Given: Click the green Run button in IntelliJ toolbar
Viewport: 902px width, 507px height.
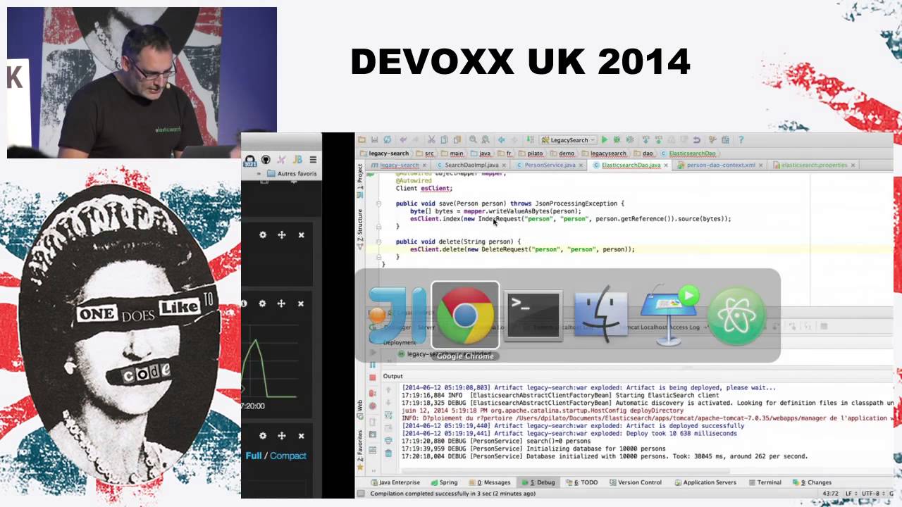Looking at the screenshot, I should point(604,140).
